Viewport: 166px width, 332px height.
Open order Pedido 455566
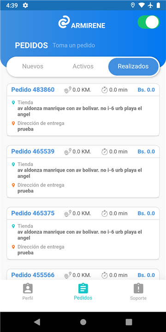coord(83,274)
